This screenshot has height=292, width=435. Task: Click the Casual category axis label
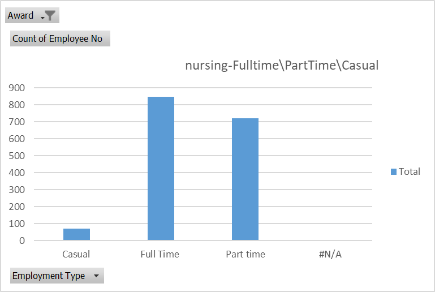click(76, 254)
